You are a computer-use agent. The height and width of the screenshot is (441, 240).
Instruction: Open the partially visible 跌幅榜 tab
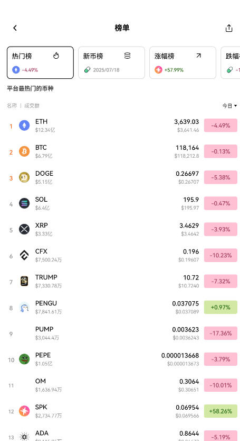(231, 62)
